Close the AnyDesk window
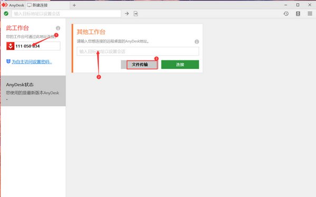This screenshot has width=316, height=197. pos(310,5)
